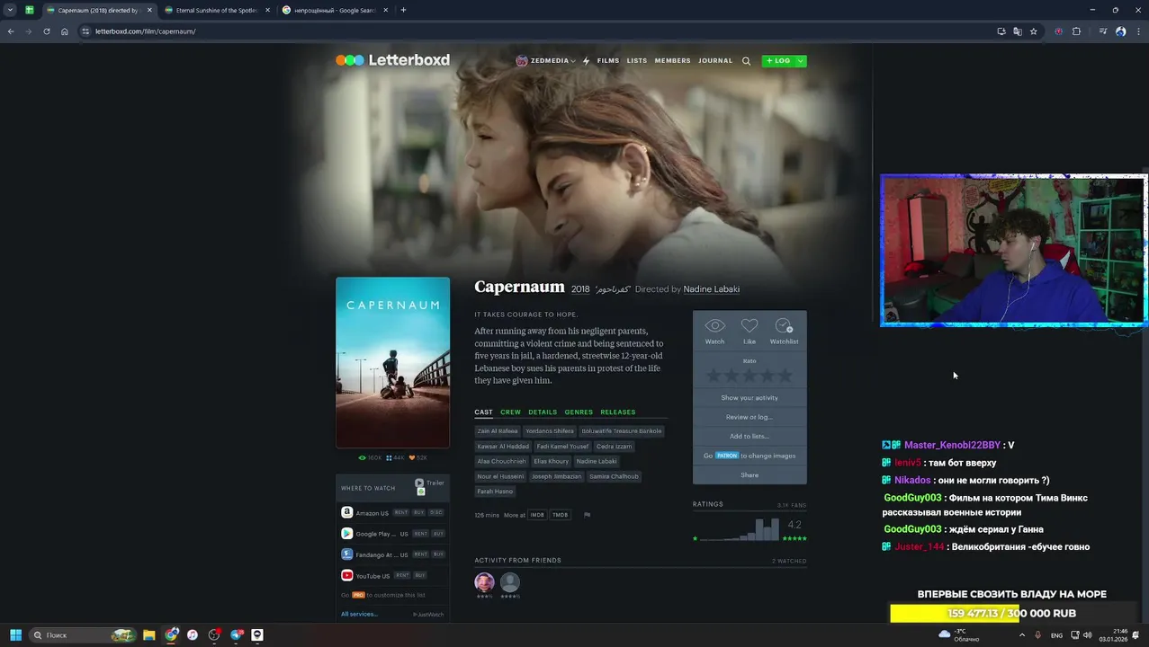Open director Nadine Labaki link

tap(711, 289)
